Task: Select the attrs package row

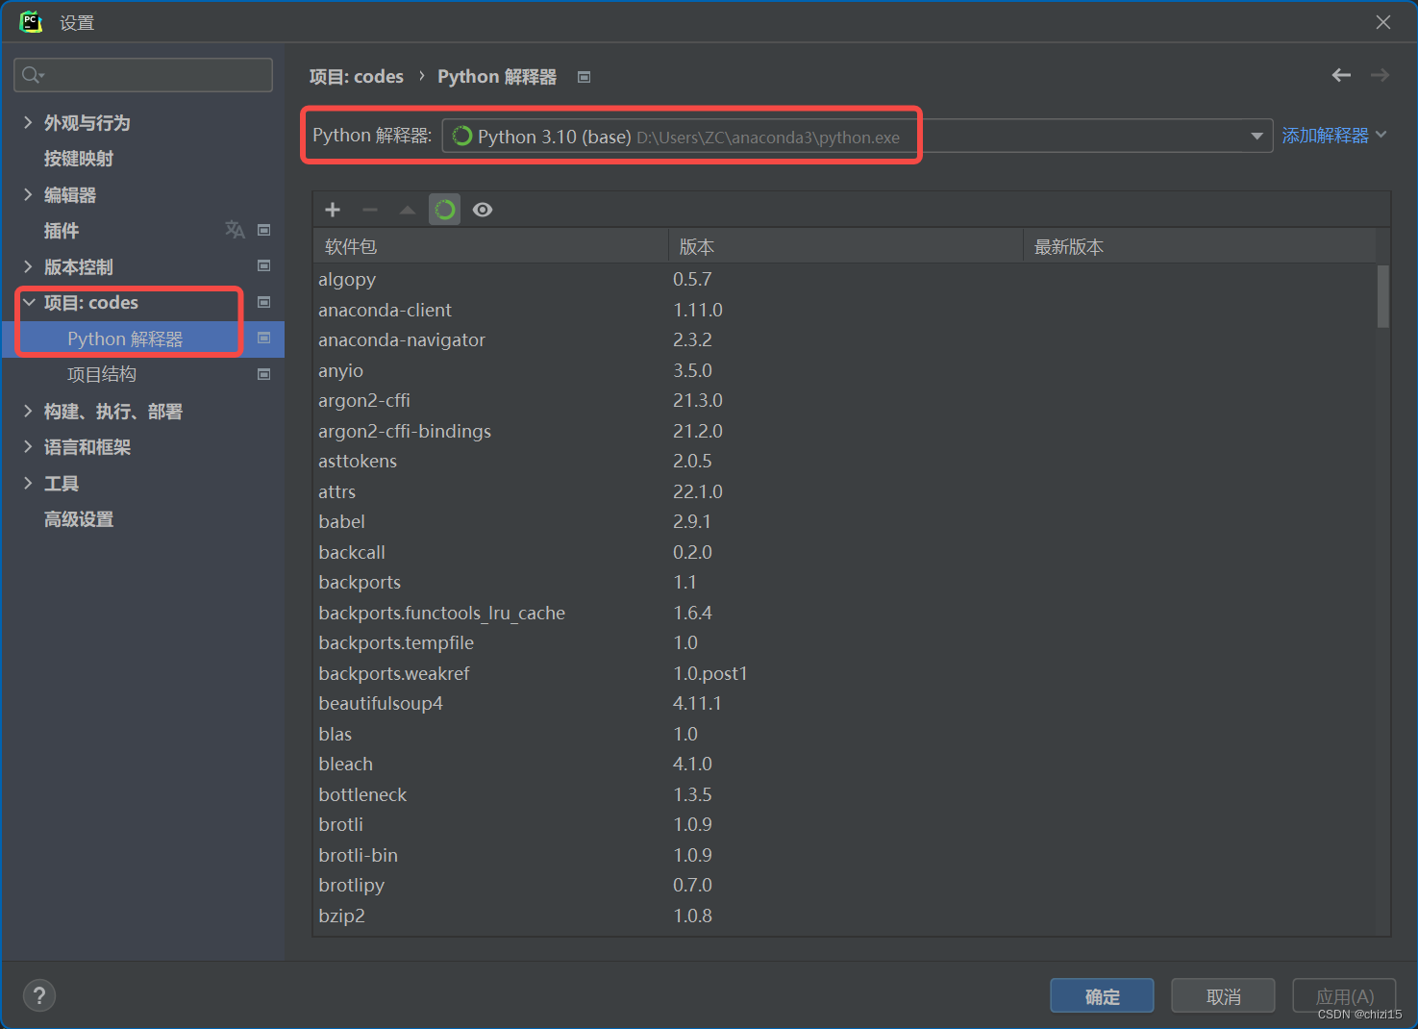Action: (x=844, y=491)
